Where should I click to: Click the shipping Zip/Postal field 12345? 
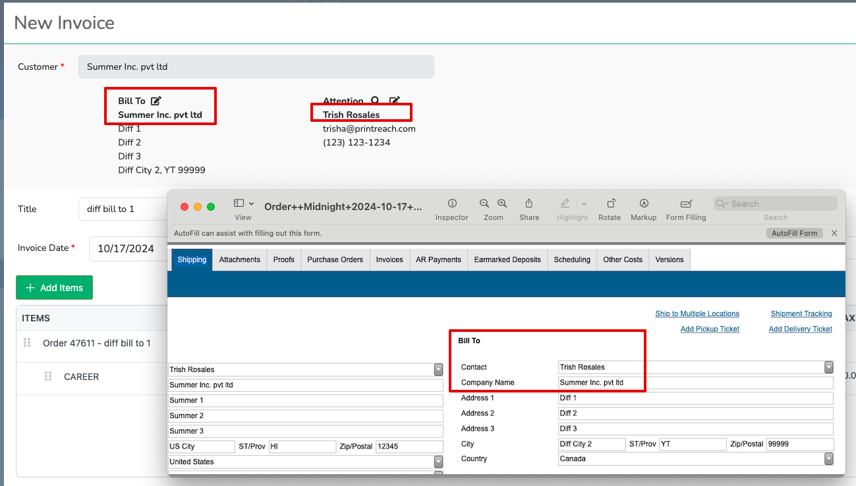409,446
